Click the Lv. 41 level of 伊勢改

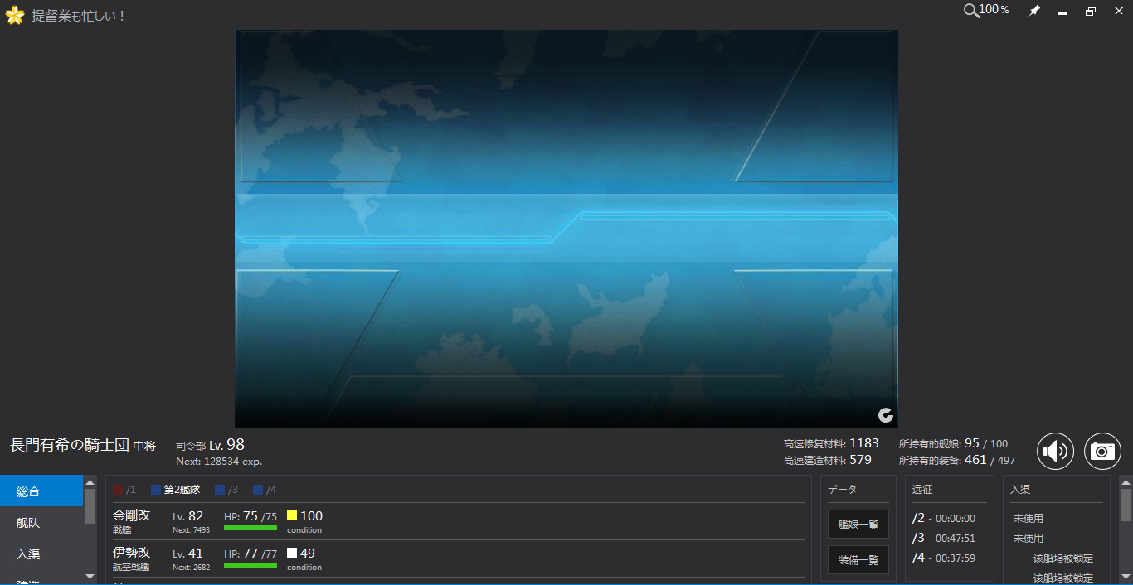[x=187, y=554]
